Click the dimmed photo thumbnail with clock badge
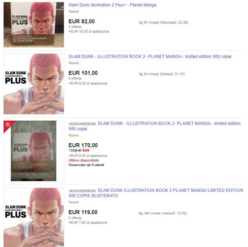Viewport: 248px width, 247px height. [34, 151]
